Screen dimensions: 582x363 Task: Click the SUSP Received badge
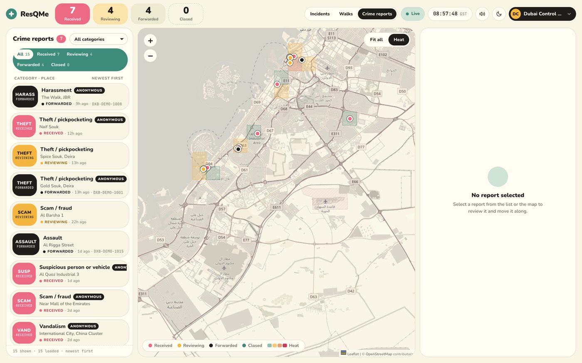click(x=24, y=273)
